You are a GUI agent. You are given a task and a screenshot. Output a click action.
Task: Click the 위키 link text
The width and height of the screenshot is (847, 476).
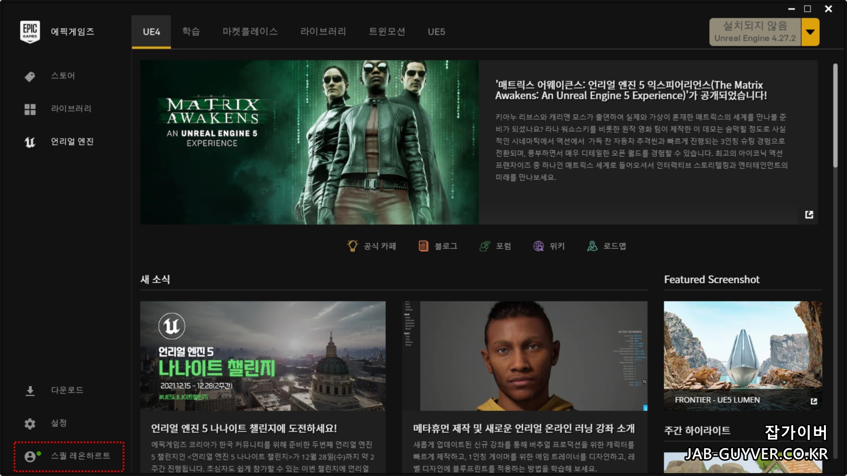point(557,246)
